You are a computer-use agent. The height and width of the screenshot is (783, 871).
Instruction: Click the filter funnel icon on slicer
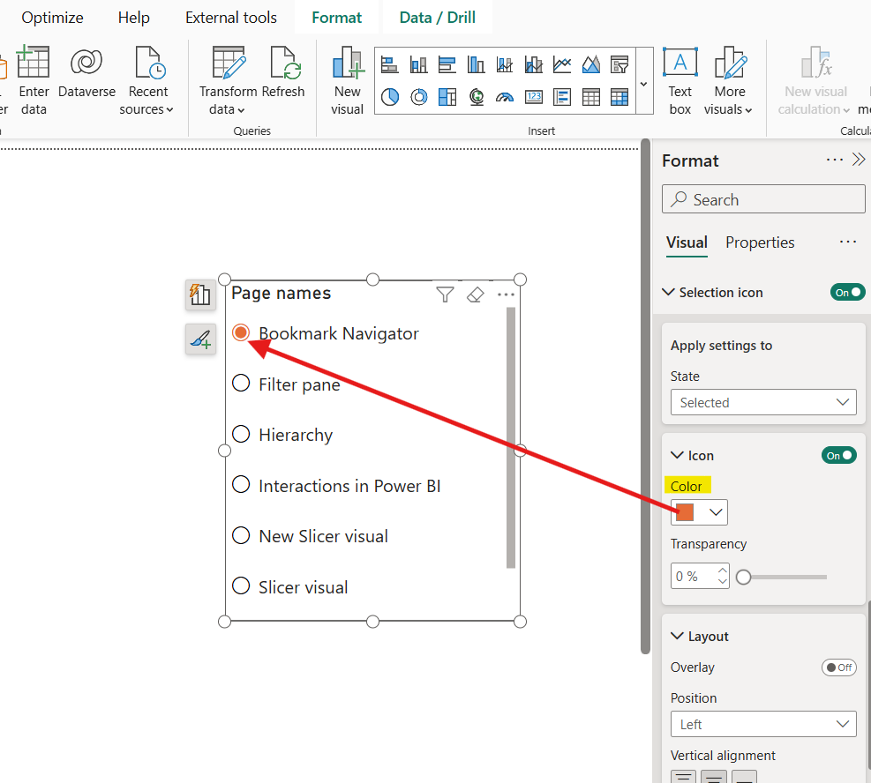(446, 295)
